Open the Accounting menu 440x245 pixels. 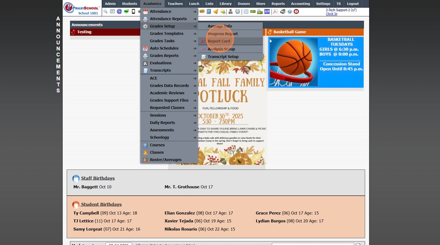300,4
